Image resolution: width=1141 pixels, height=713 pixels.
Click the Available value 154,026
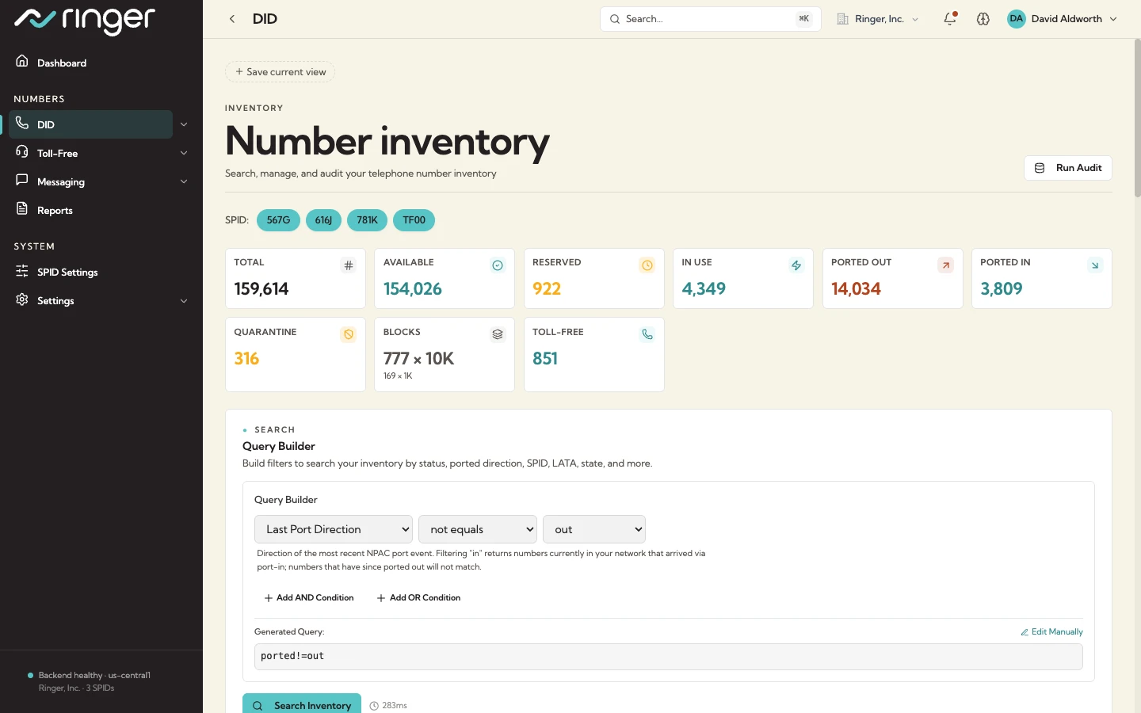coord(413,289)
